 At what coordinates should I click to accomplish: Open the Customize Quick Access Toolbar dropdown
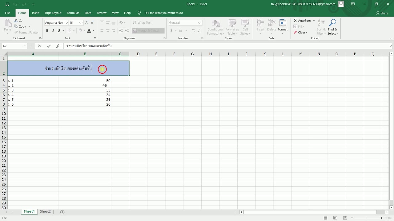(x=33, y=4)
